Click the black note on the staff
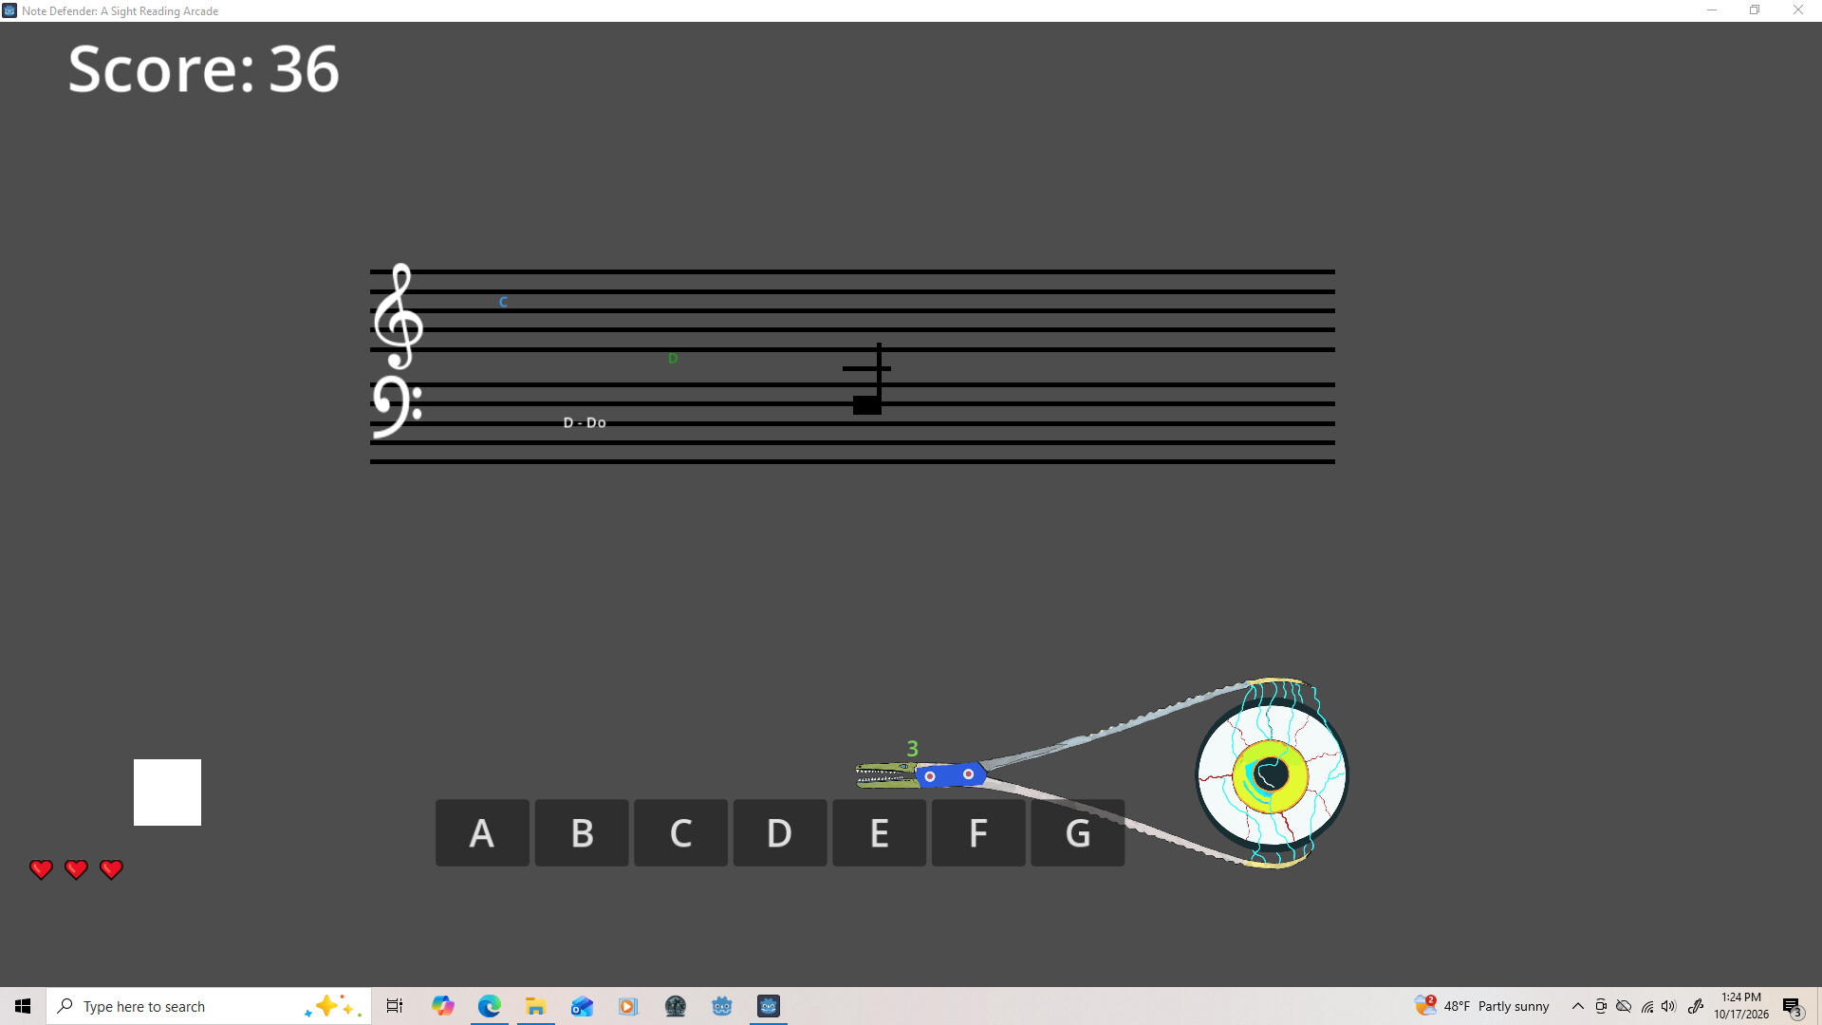Viewport: 1822px width, 1025px height. pyautogui.click(x=866, y=404)
